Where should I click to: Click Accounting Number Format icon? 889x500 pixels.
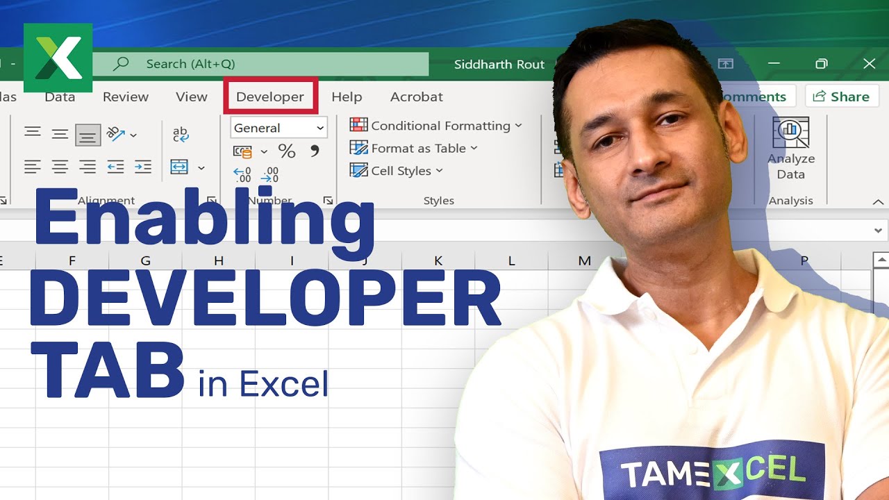click(x=242, y=151)
